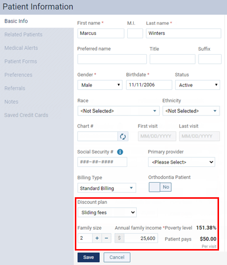Screen dimensions: 227x265
Task: Click the Chart # refresh icon
Action: tap(123, 136)
